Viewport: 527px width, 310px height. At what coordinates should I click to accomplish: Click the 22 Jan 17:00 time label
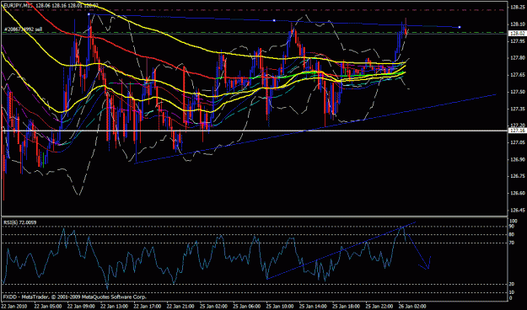tap(147, 307)
